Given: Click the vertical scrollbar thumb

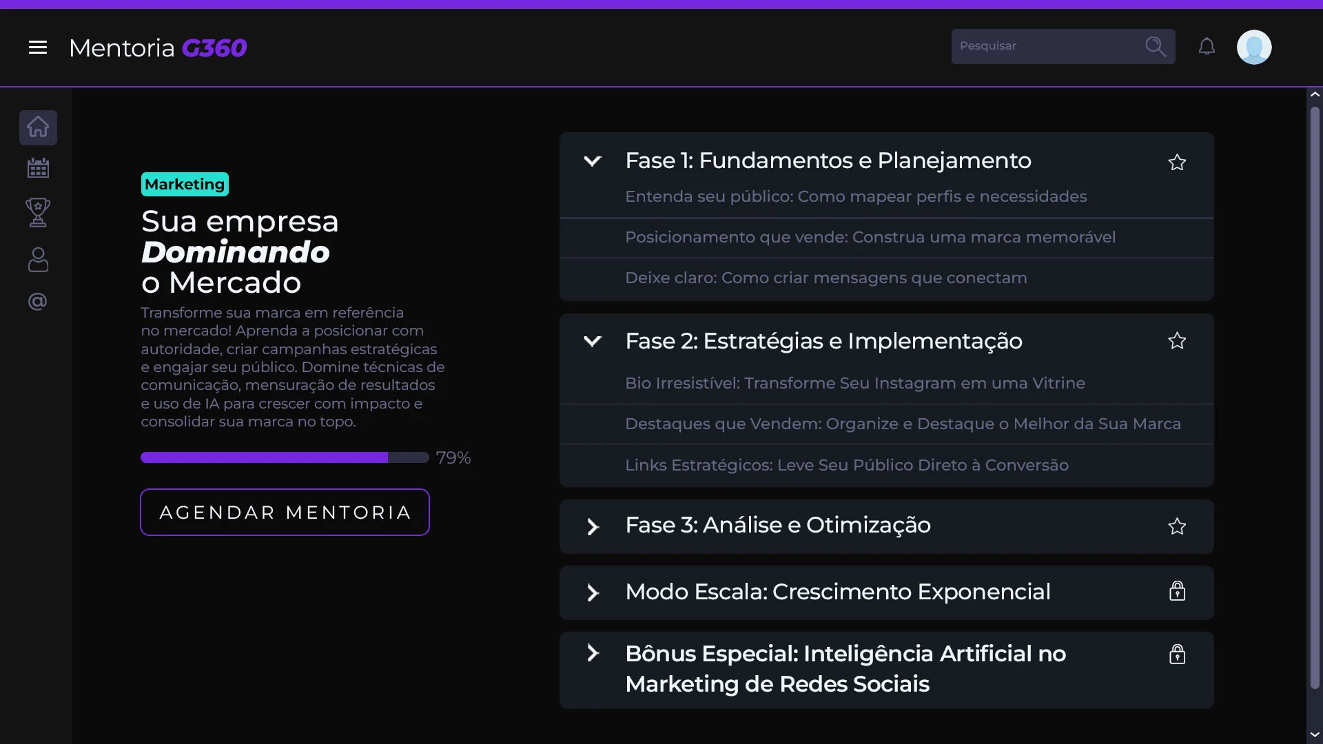Looking at the screenshot, I should [x=1315, y=397].
